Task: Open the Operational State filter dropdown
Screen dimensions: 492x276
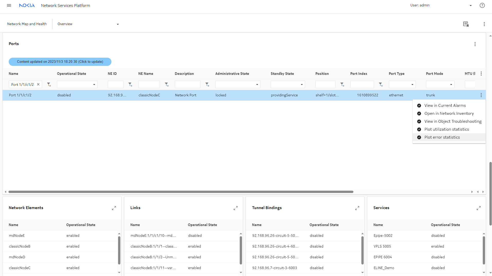Action: click(x=77, y=85)
